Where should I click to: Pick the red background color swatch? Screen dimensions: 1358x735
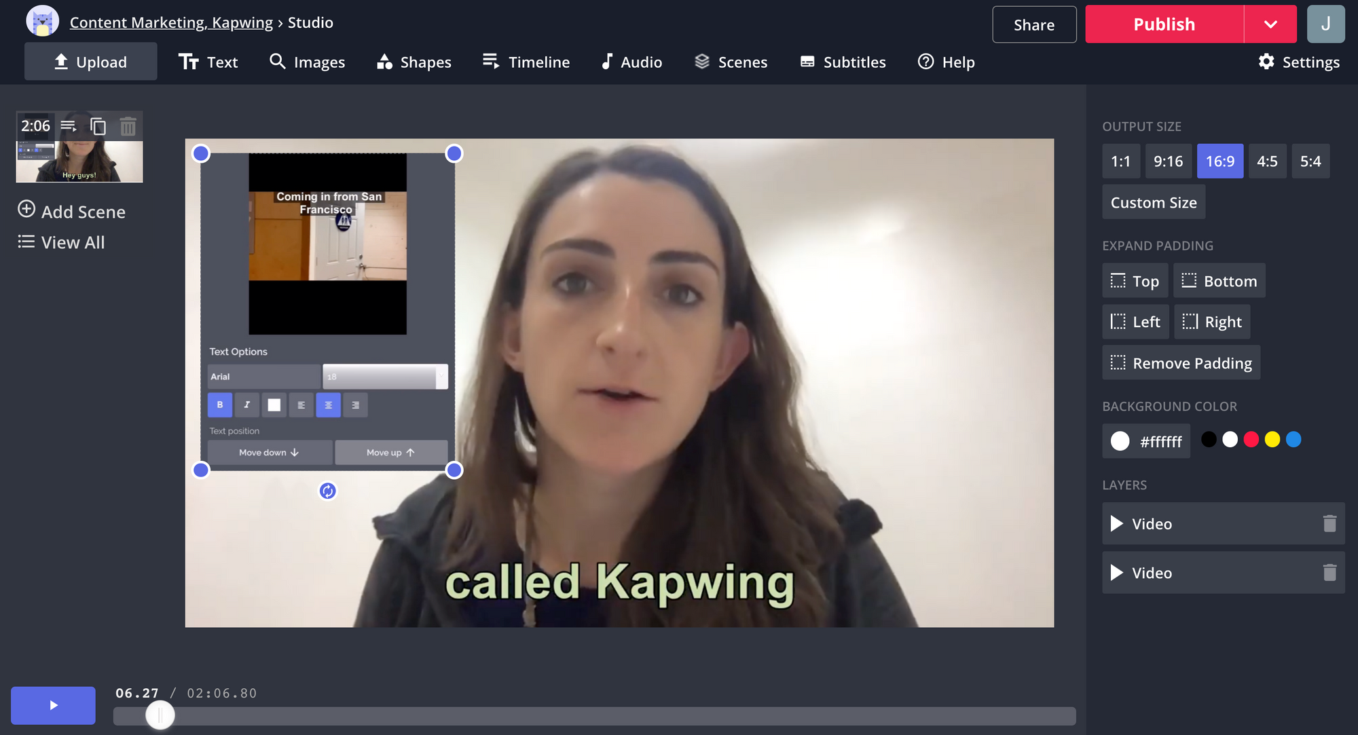pyautogui.click(x=1251, y=440)
